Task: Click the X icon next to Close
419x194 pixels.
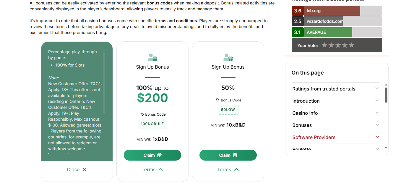Action: click(x=85, y=169)
